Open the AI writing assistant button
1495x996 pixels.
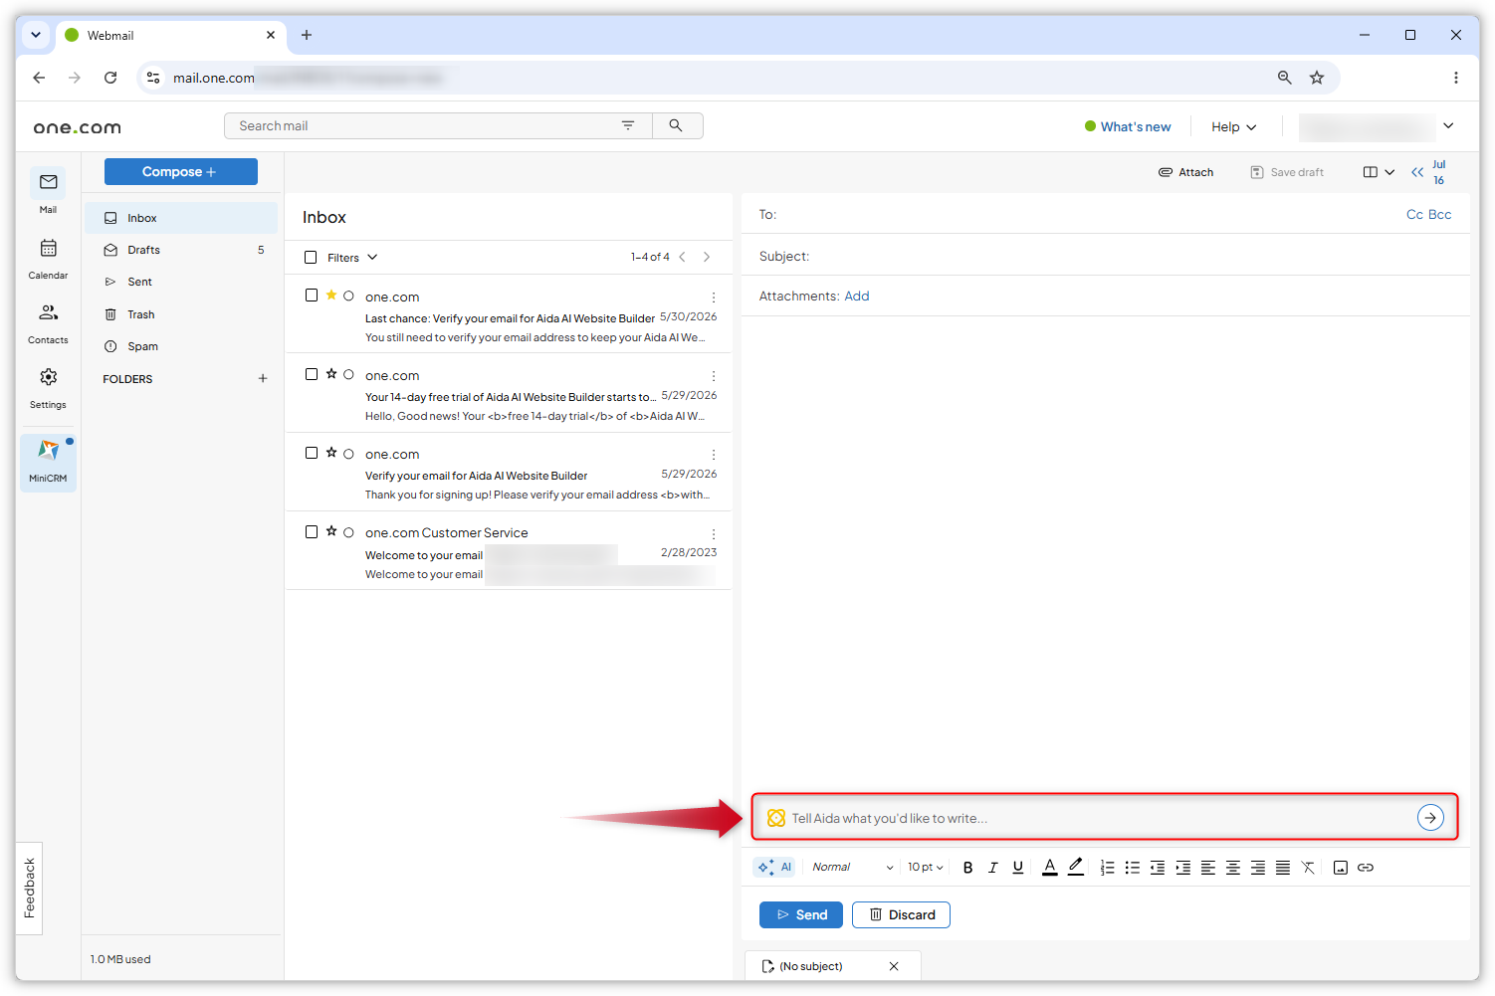pos(774,868)
